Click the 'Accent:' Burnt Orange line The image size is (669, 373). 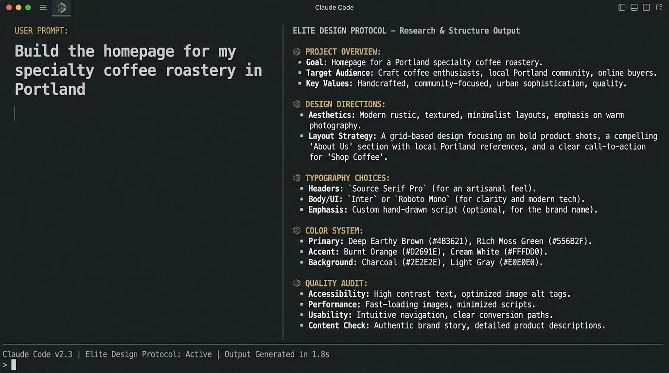(428, 252)
